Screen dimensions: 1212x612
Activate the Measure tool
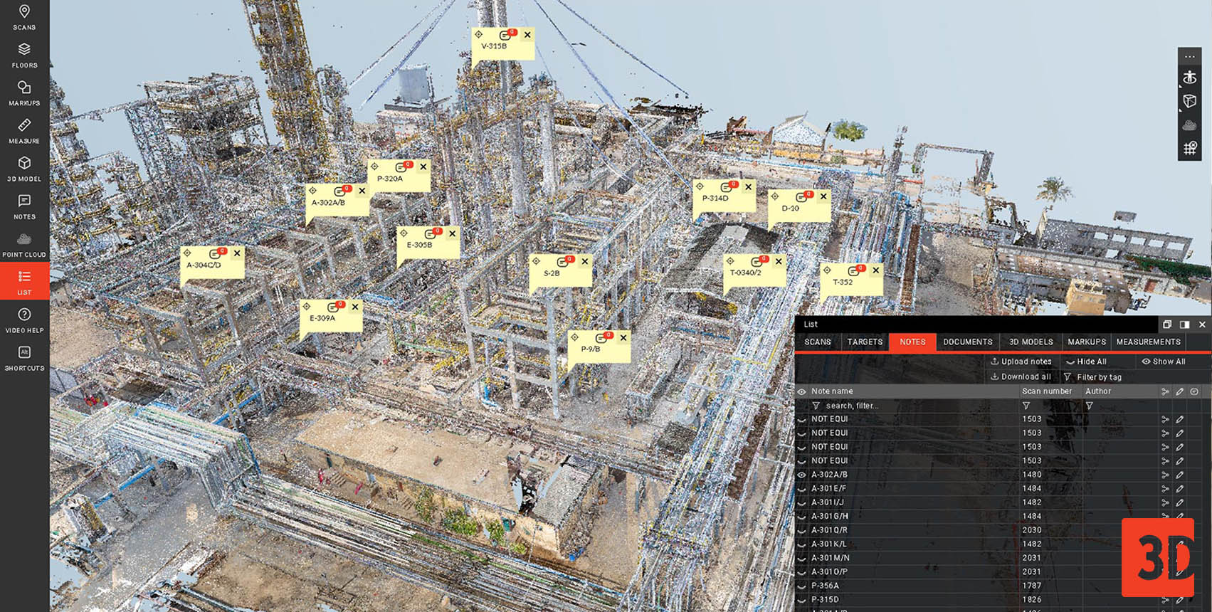pyautogui.click(x=24, y=132)
